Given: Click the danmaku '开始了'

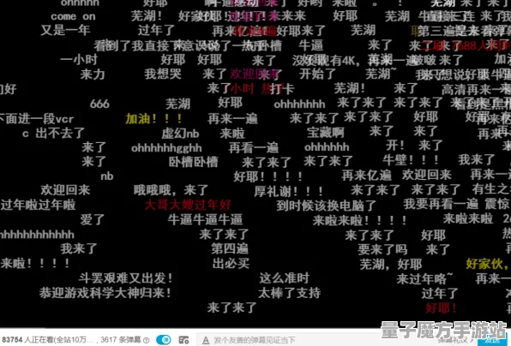Looking at the screenshot, I should (318, 74).
